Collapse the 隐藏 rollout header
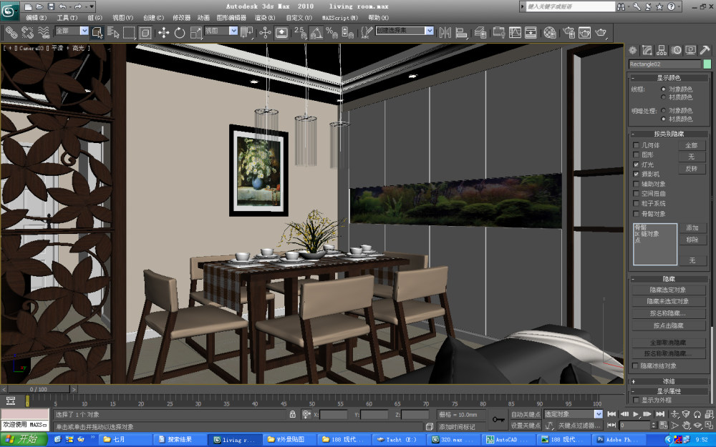Image resolution: width=716 pixels, height=447 pixels. pyautogui.click(x=669, y=279)
